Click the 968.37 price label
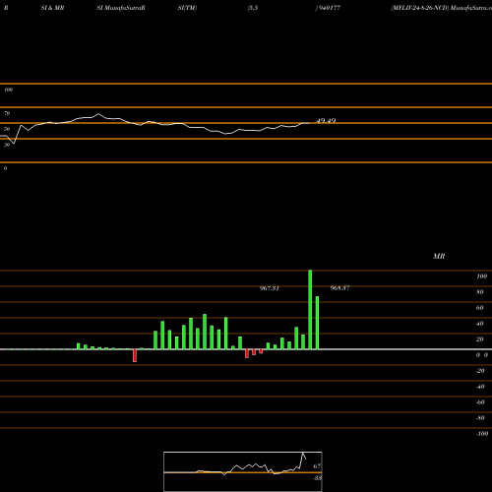 pyautogui.click(x=340, y=288)
